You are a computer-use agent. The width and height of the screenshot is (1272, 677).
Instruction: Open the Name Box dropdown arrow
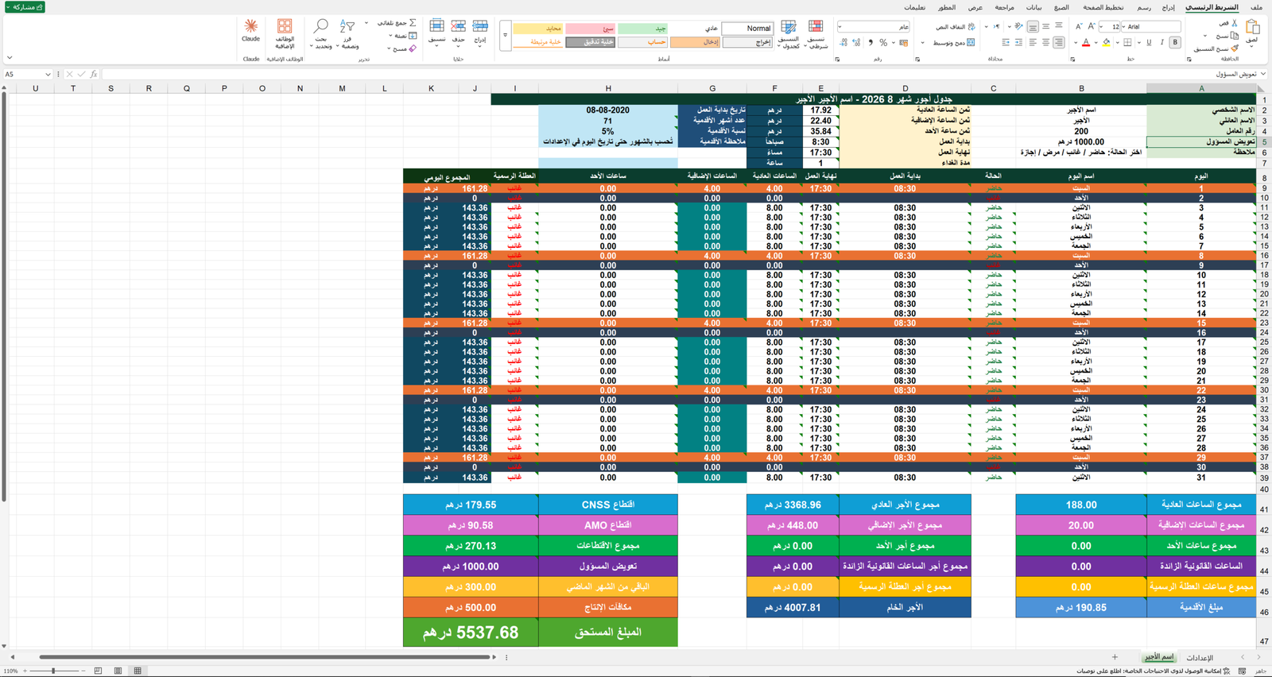click(x=48, y=74)
